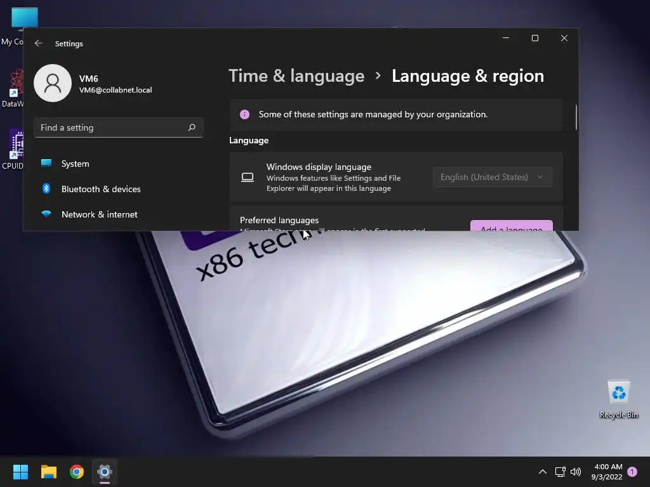Maximize the Settings window
650x487 pixels.
[x=535, y=38]
